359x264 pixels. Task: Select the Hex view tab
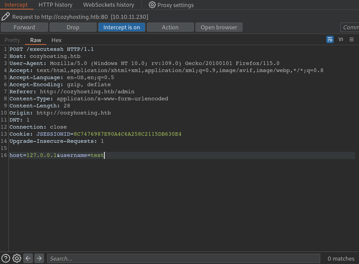coord(56,40)
